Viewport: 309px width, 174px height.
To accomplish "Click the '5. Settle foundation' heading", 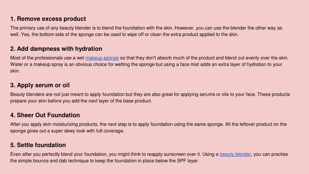I will 38,145.
